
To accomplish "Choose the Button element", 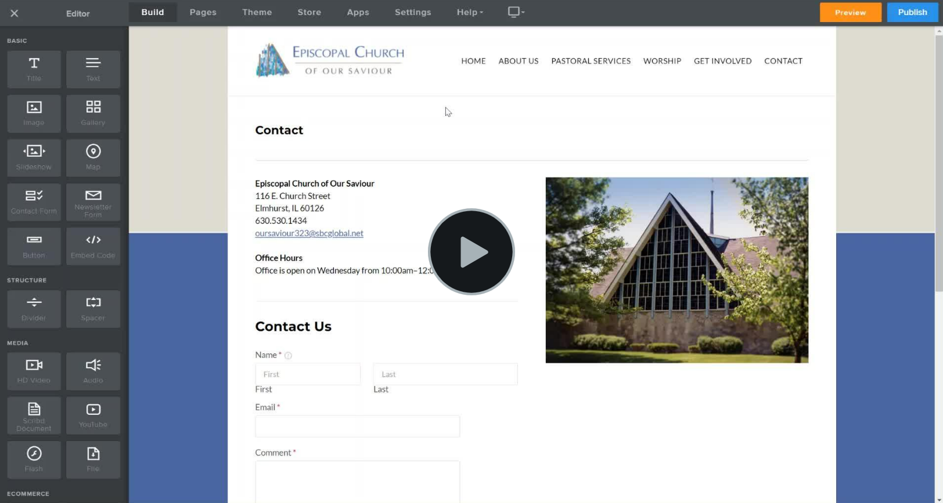I will click(34, 247).
